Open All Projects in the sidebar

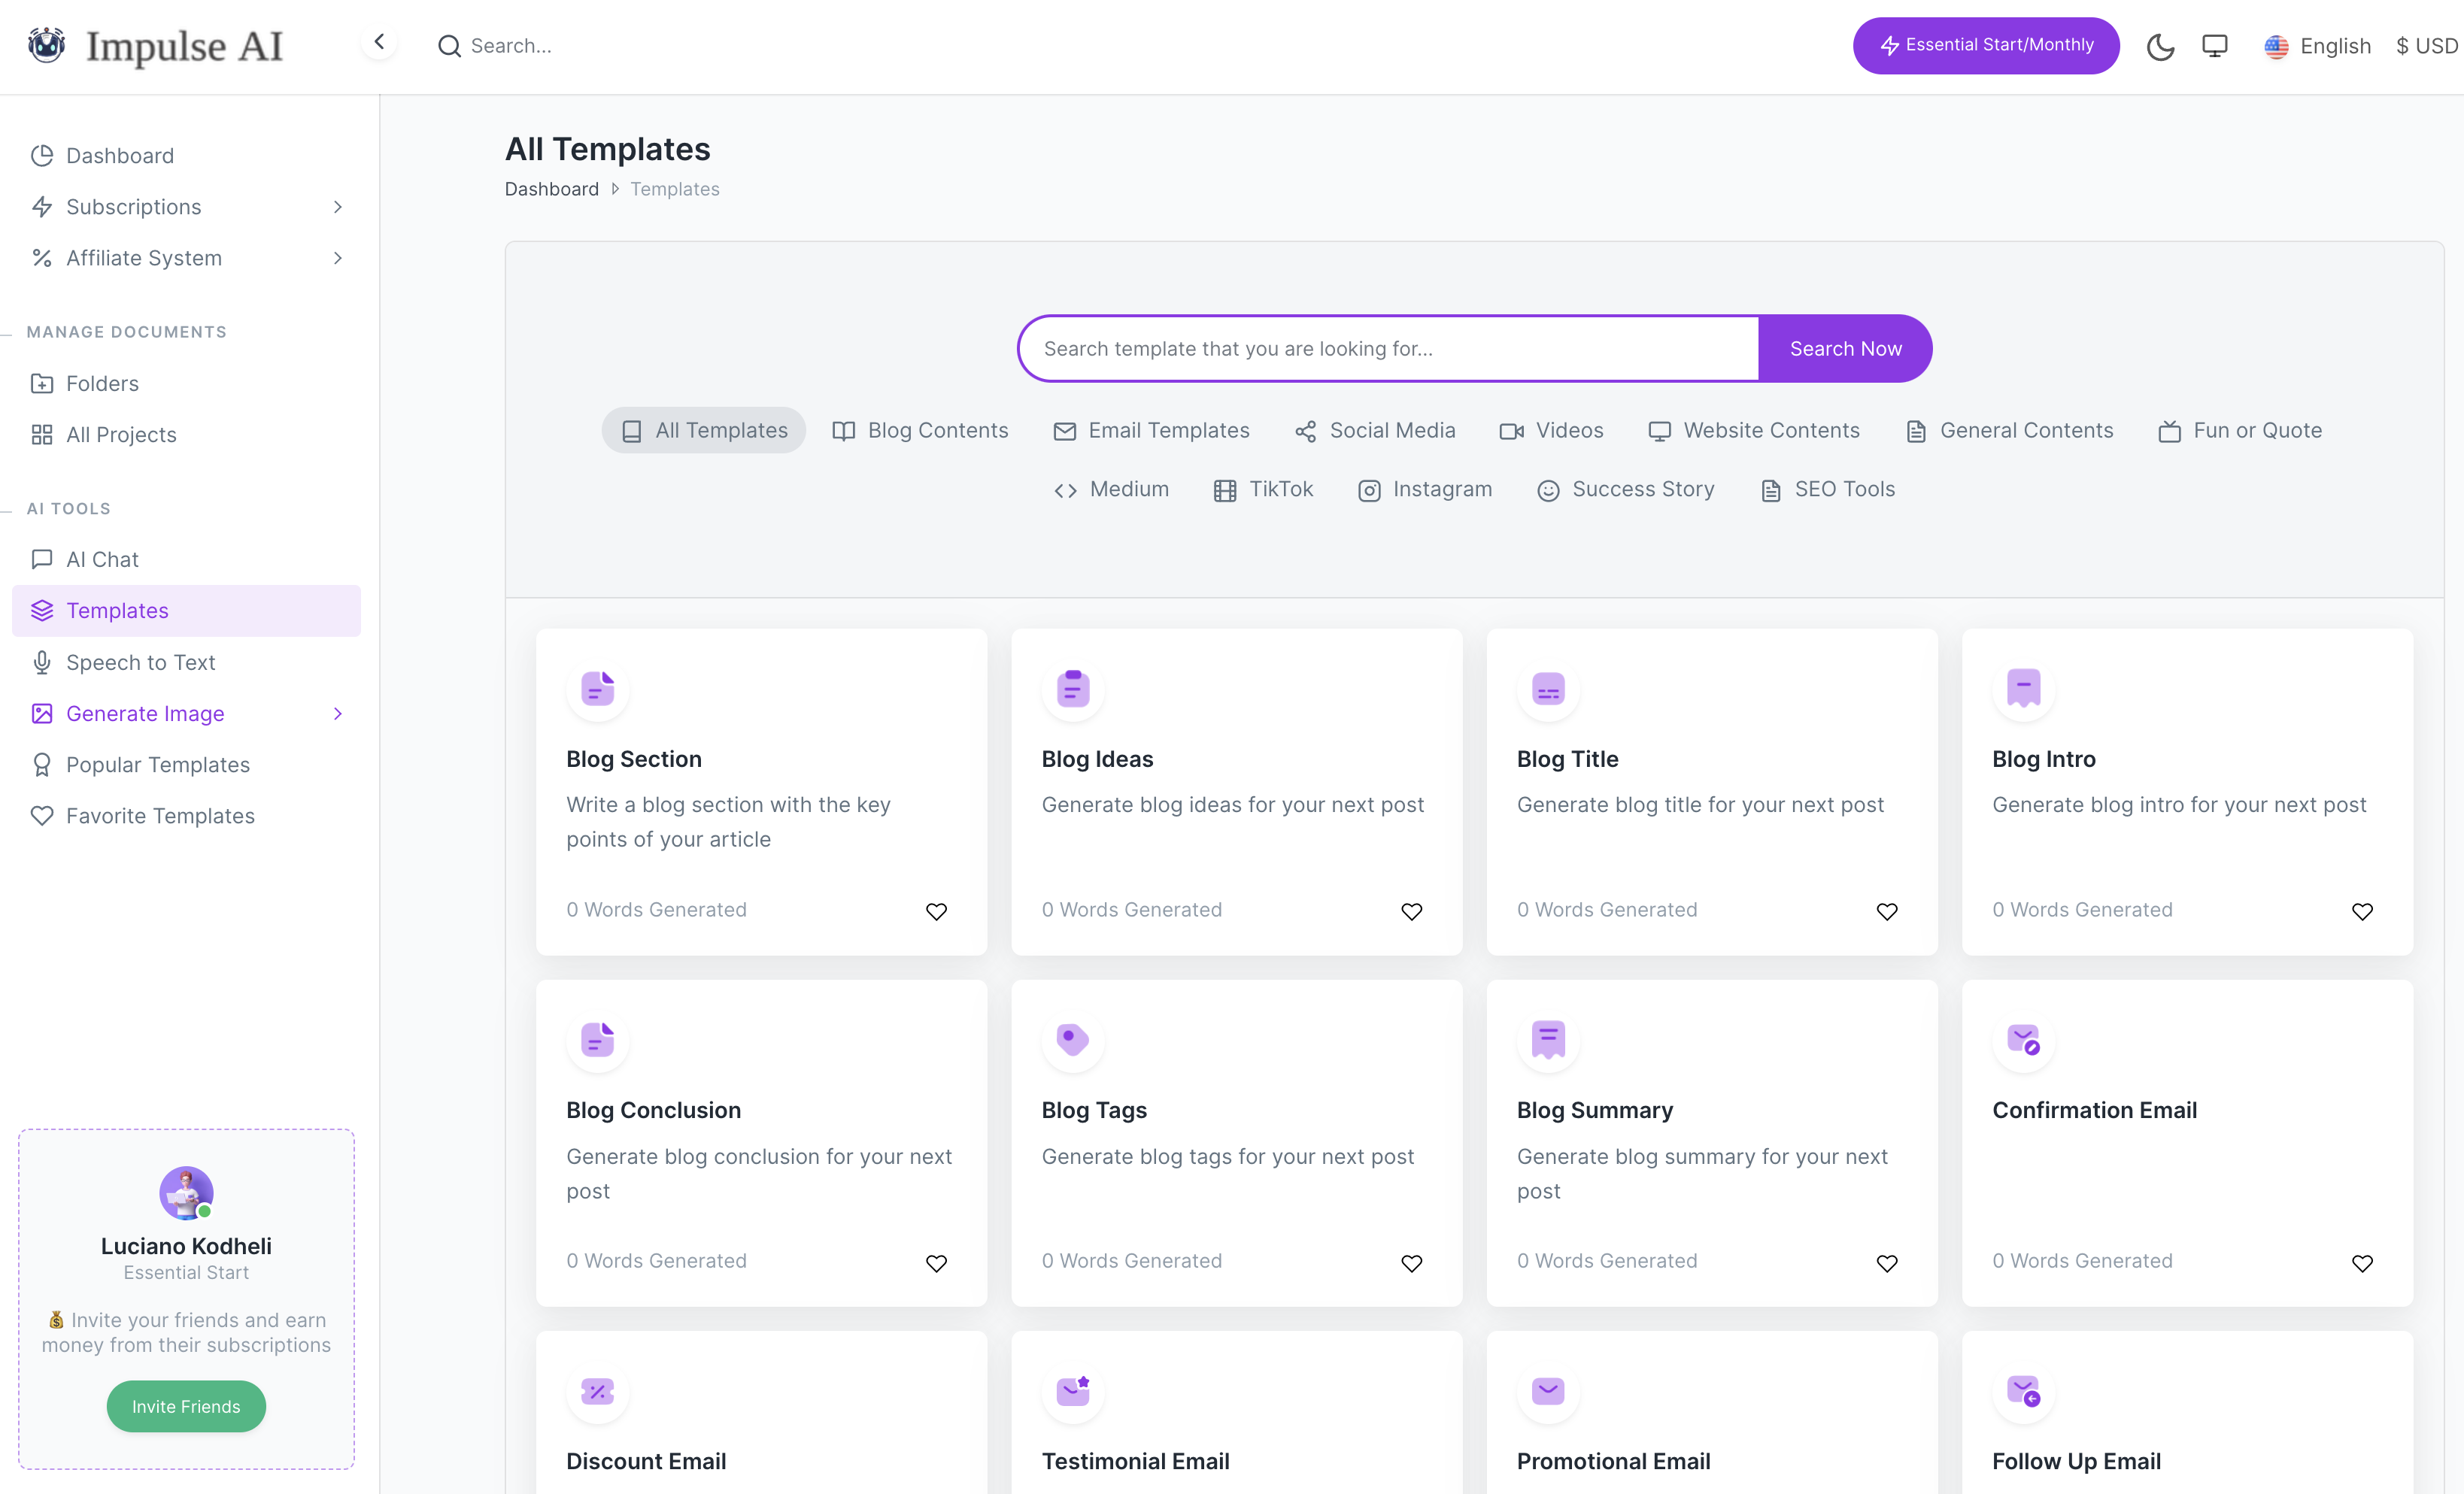point(186,434)
